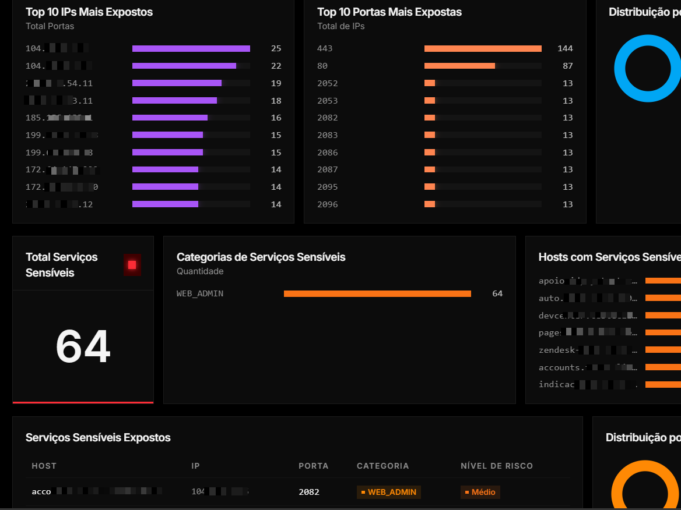
Task: Select the pages host entry
Action: point(588,332)
